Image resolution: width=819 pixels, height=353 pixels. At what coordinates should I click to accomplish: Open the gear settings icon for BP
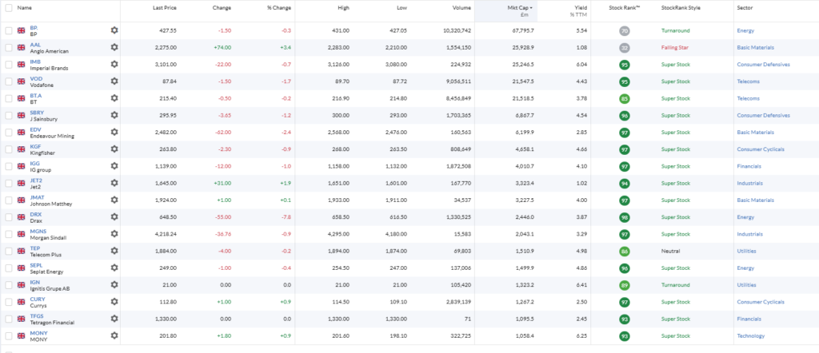point(114,30)
